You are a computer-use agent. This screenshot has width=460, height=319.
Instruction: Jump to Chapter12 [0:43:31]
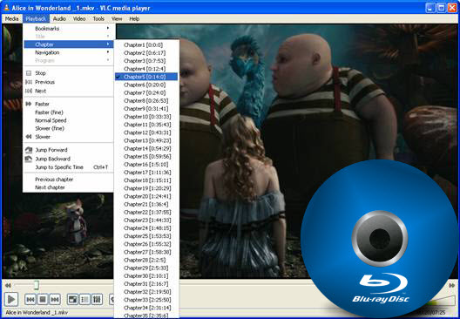[x=146, y=132]
